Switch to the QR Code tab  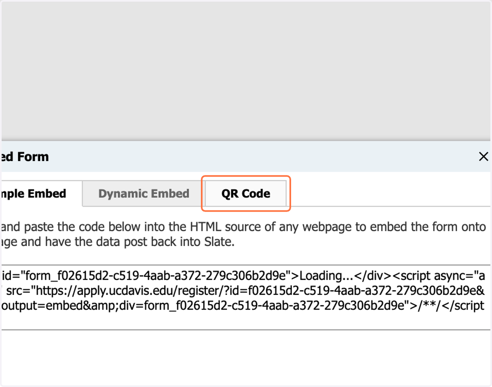pos(246,193)
